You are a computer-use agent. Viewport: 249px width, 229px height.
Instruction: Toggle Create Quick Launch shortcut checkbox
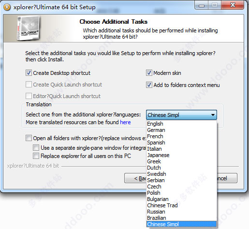click(29, 85)
